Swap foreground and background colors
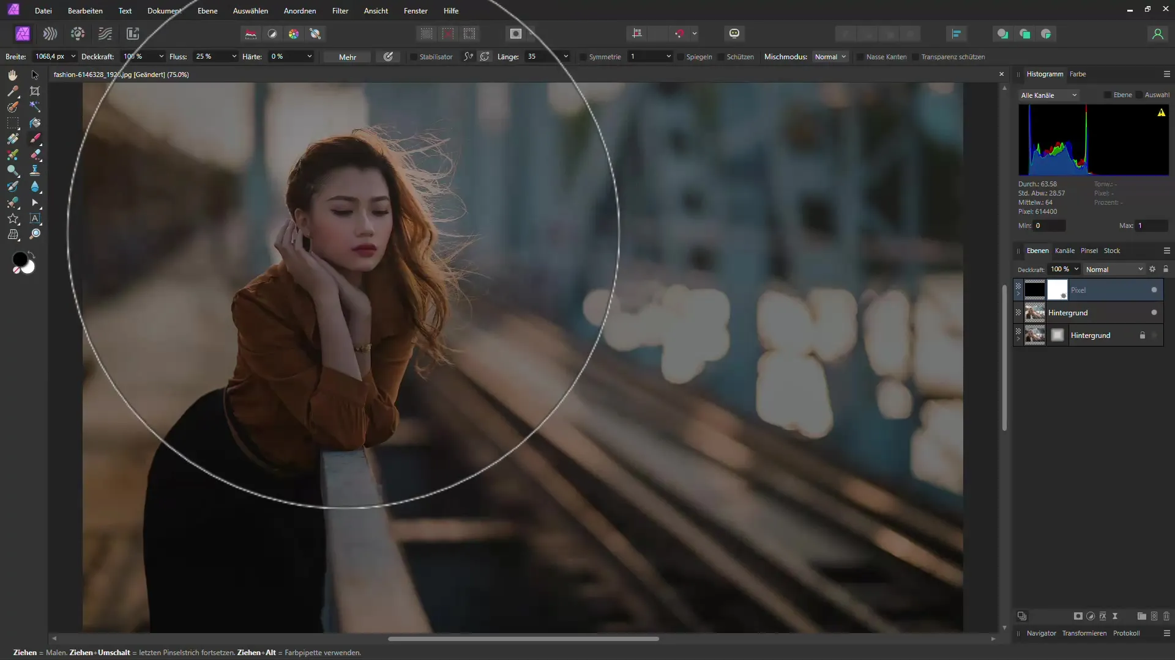 (31, 254)
